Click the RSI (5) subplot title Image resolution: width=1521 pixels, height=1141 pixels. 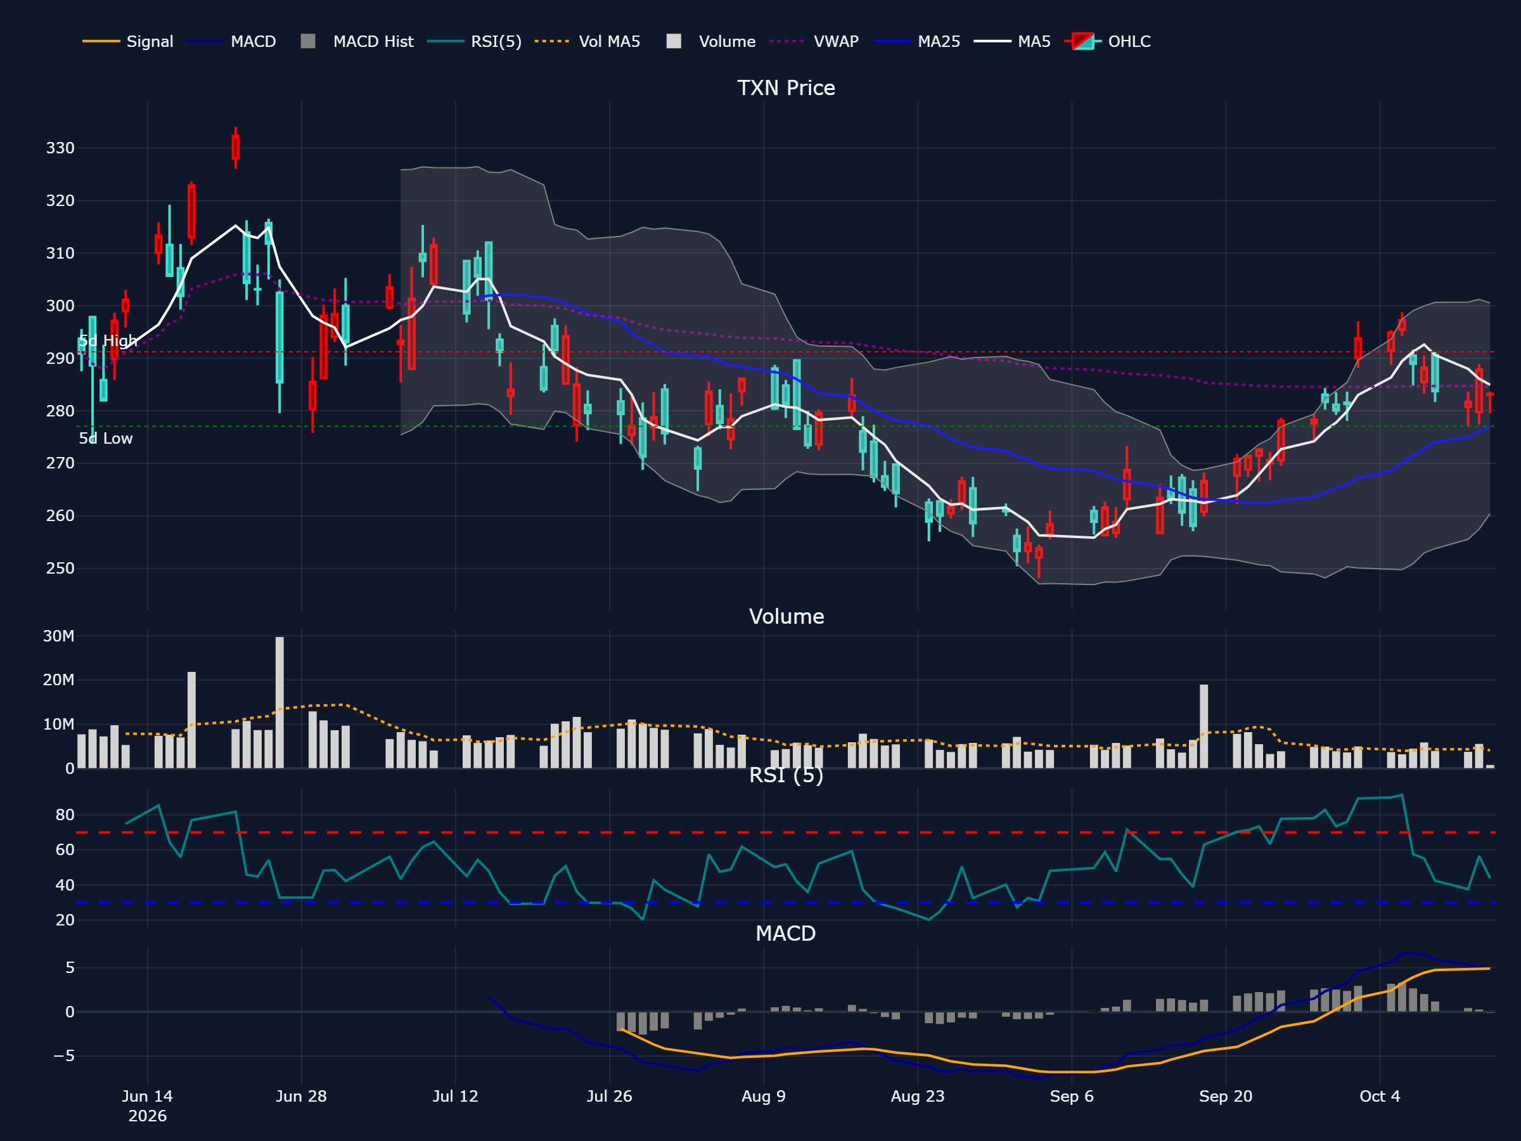[x=786, y=775]
